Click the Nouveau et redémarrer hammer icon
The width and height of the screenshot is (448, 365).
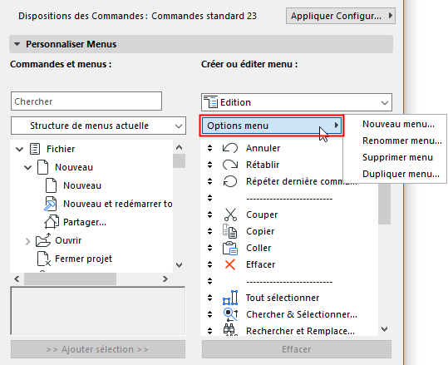point(50,204)
